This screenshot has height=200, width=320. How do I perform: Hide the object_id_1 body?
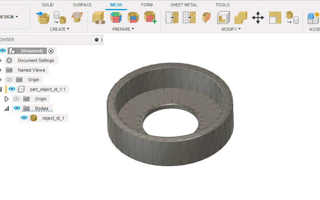tap(24, 118)
